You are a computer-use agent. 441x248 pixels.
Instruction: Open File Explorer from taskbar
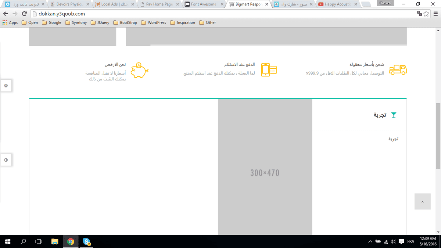[55, 241]
